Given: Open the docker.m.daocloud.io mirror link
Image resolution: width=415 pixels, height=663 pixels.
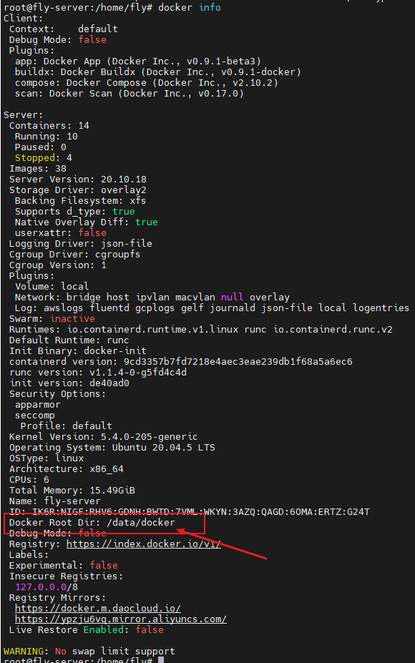Looking at the screenshot, I should 98,608.
